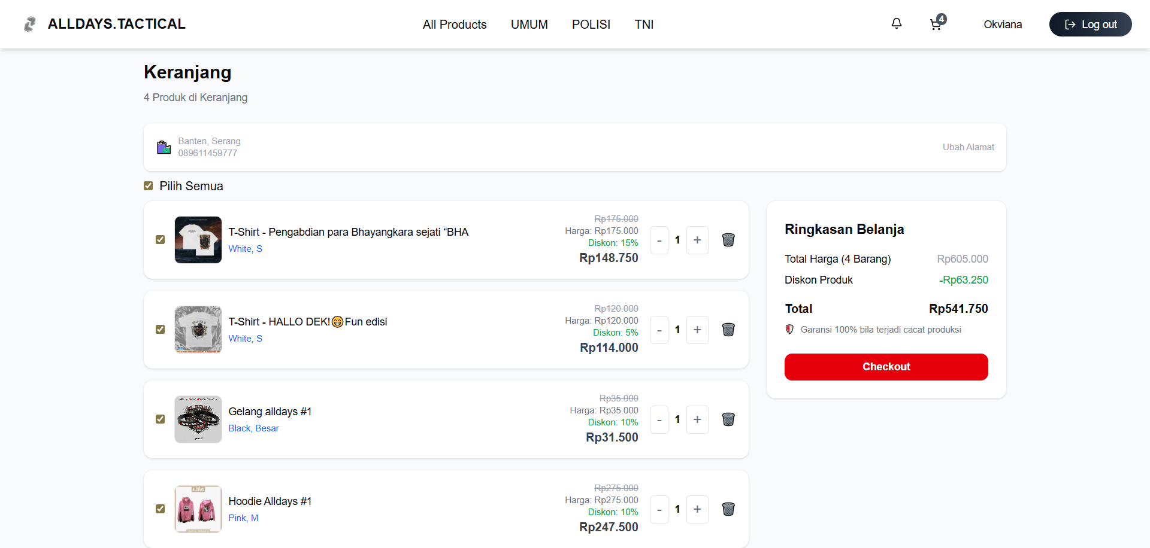Click the Black, Besar variant text
1150x548 pixels.
point(253,428)
